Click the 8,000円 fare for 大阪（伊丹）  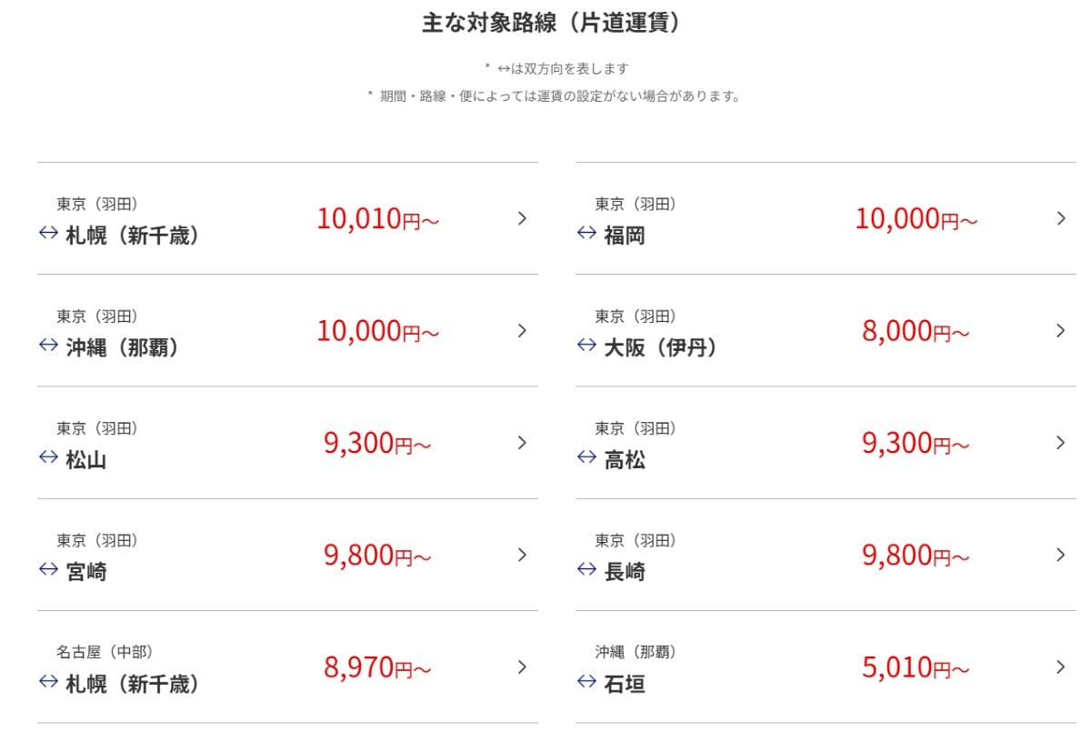coord(916,331)
